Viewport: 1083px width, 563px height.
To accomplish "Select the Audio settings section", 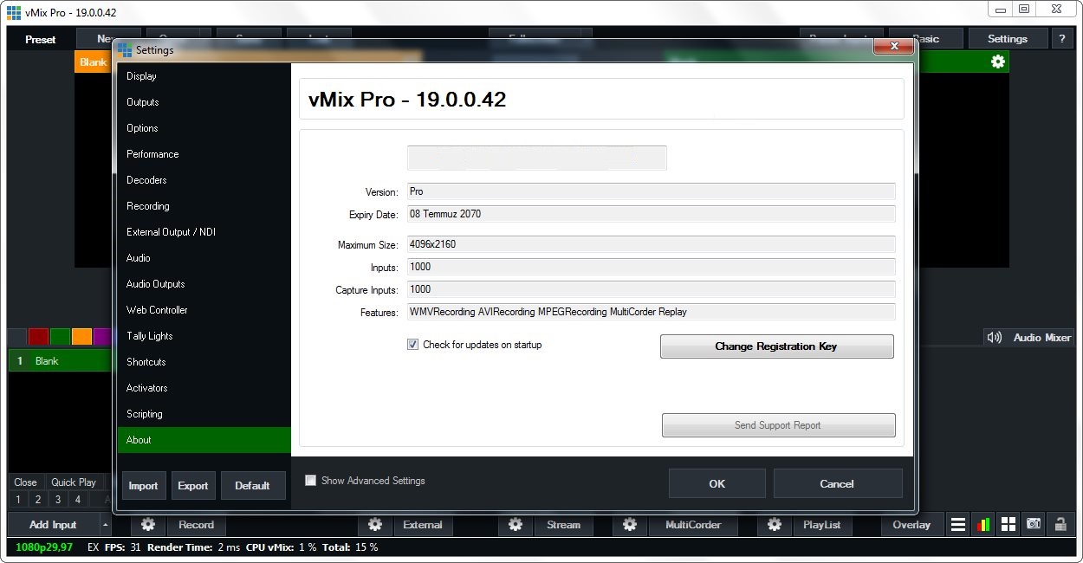I will click(x=204, y=258).
